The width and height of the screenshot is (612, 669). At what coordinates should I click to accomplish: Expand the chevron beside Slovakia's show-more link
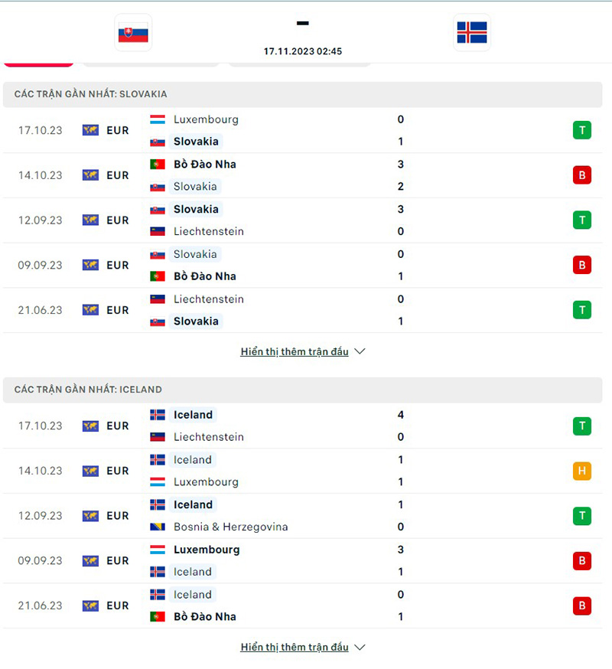(359, 351)
